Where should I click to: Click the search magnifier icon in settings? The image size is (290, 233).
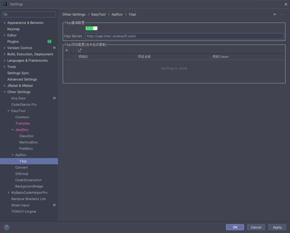point(5,14)
